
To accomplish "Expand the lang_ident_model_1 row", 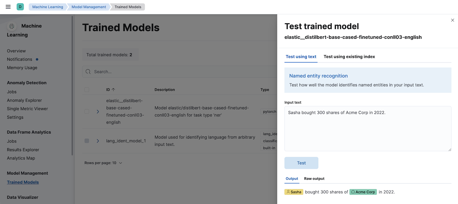I will pyautogui.click(x=98, y=140).
